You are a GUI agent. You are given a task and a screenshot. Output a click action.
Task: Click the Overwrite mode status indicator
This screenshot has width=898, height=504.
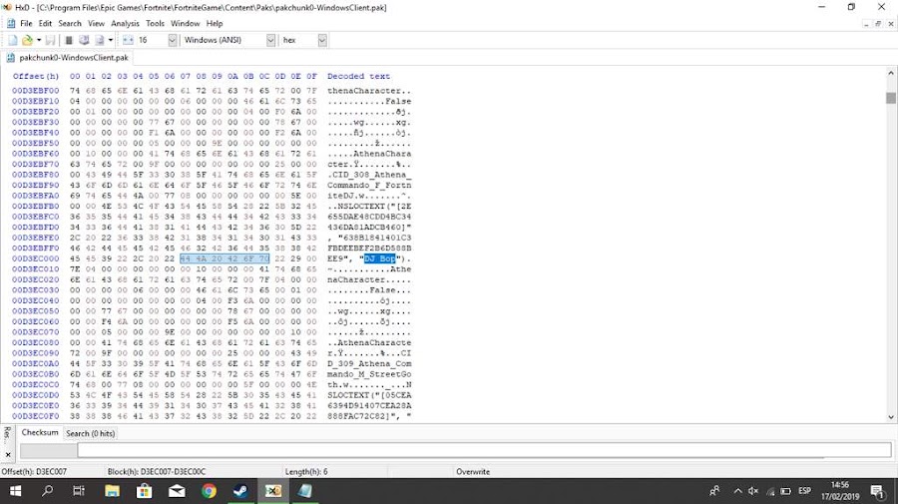coord(473,472)
